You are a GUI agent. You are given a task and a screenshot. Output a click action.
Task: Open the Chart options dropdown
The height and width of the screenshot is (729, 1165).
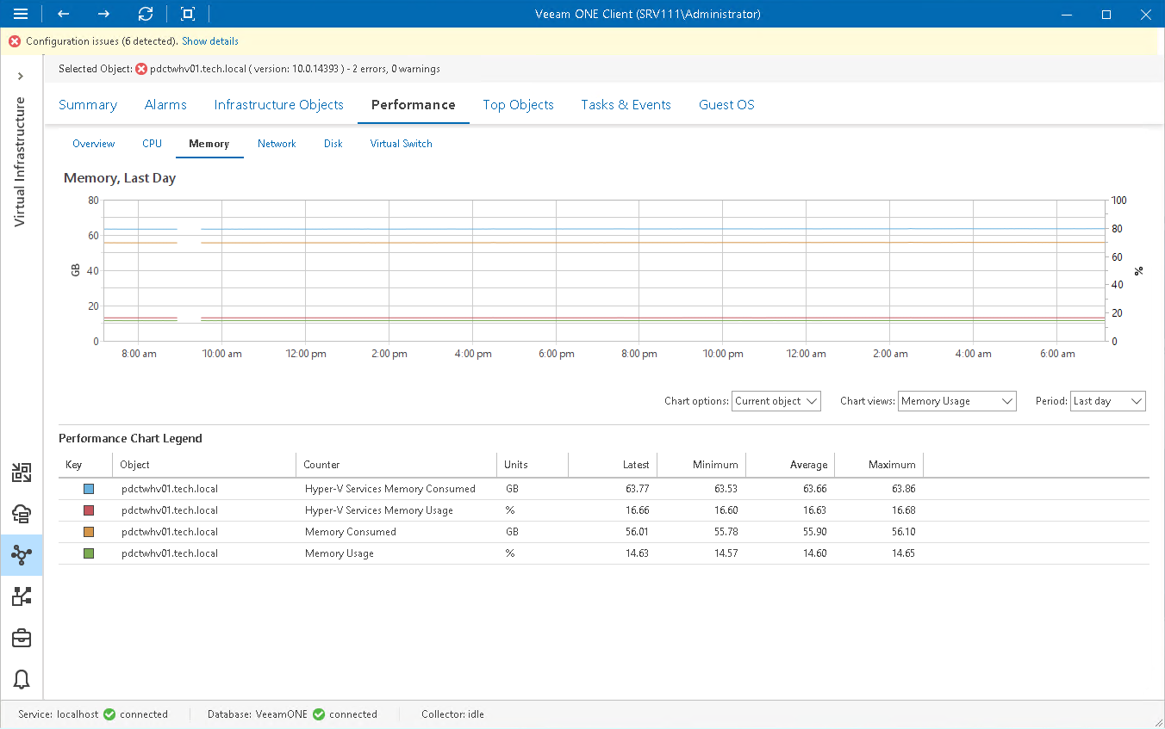click(775, 400)
